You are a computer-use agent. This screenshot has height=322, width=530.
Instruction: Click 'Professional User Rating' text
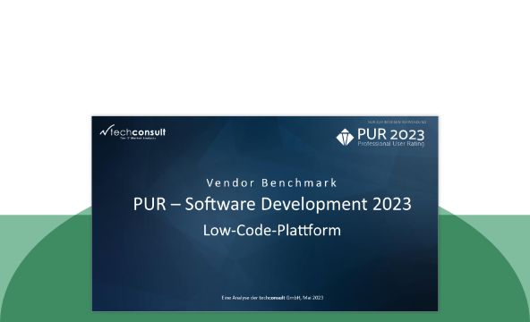pyautogui.click(x=391, y=144)
